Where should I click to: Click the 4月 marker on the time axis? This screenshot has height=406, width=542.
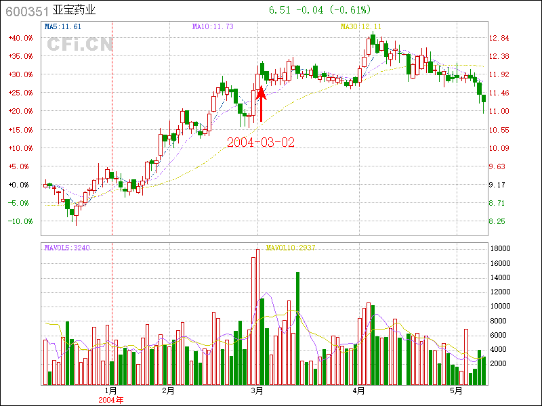pyautogui.click(x=359, y=391)
